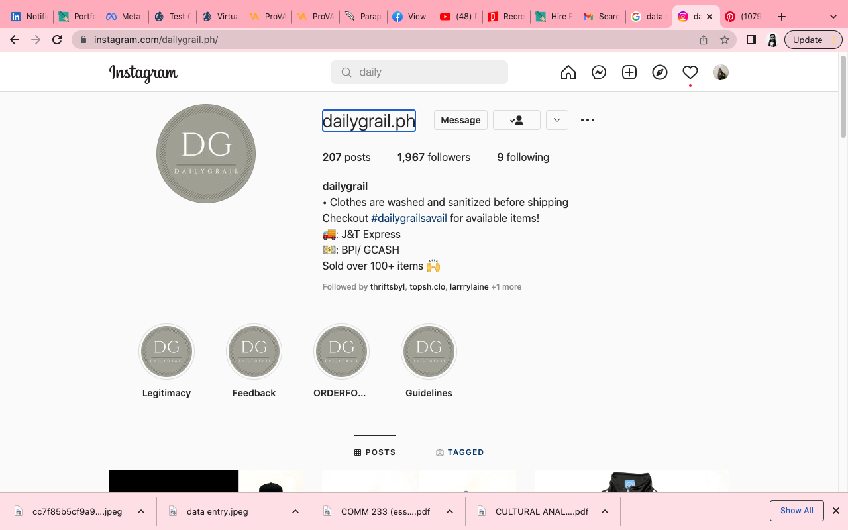848x530 pixels.
Task: Expand suggested accounts chevron dropdown
Action: pos(557,120)
